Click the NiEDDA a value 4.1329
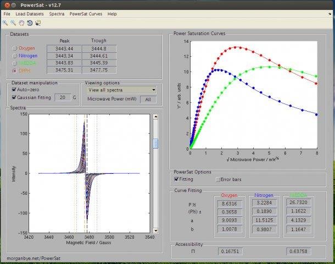 [x=298, y=220]
